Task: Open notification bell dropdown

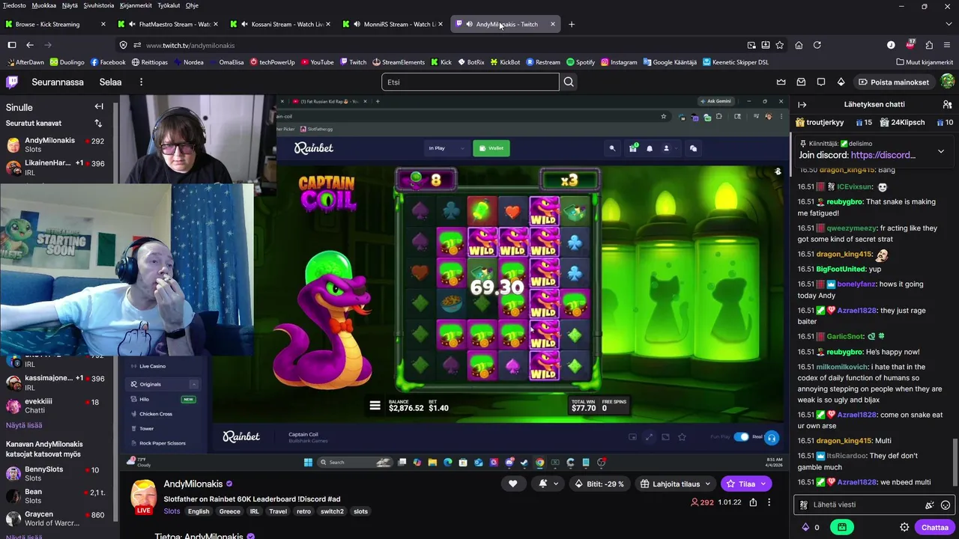Action: [548, 484]
